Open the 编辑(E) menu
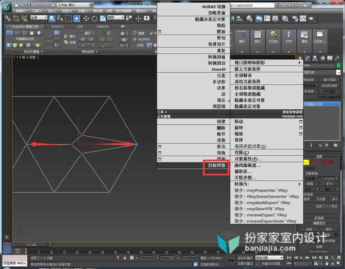This screenshot has width=345, height=269. coord(21,11)
